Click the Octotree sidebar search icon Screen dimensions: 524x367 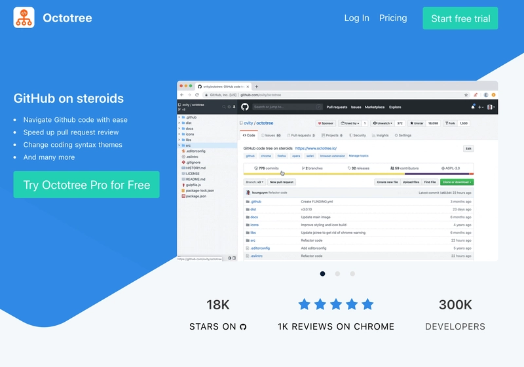[224, 107]
